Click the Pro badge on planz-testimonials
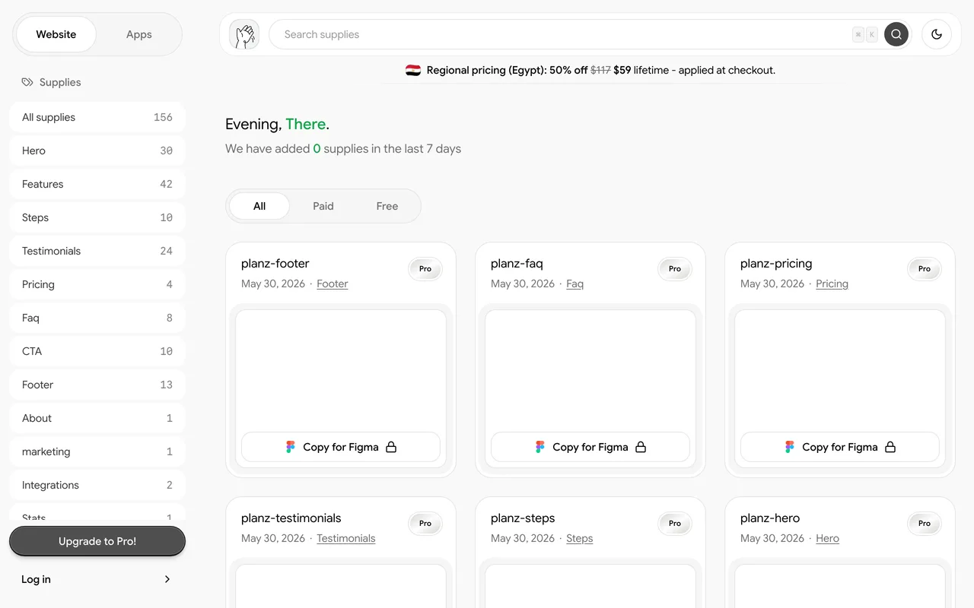The height and width of the screenshot is (608, 974). pyautogui.click(x=425, y=524)
